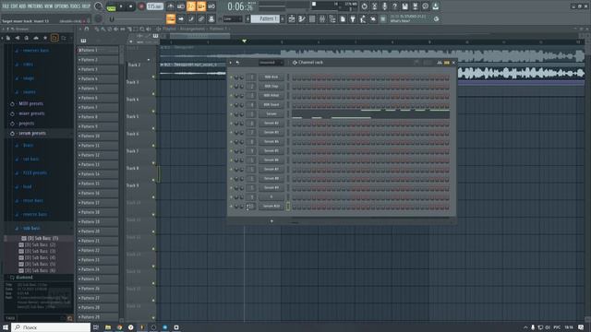
Task: Click the Serum channel button
Action: (x=271, y=114)
